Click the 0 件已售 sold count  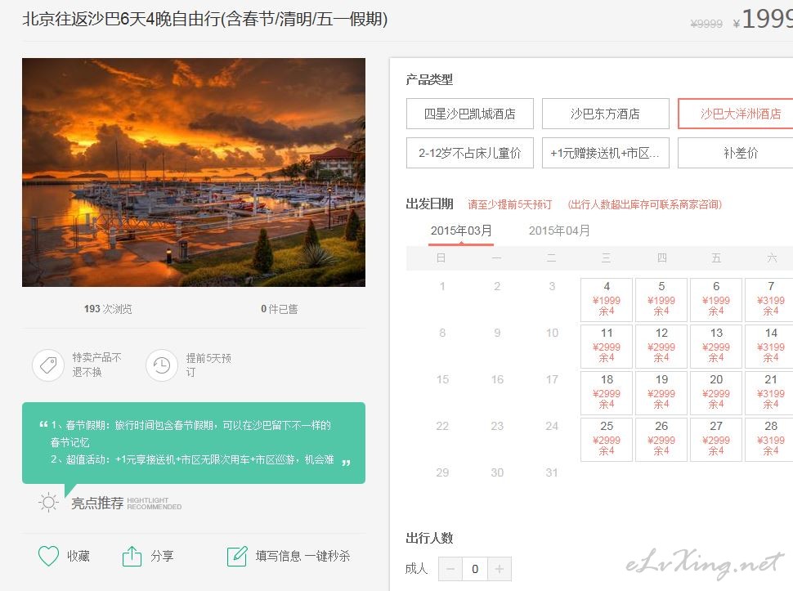(279, 309)
